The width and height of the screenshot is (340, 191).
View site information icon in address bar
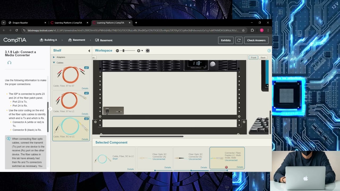click(24, 31)
